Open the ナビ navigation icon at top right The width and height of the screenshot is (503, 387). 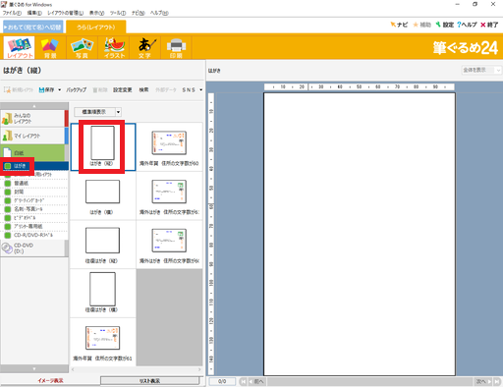(399, 25)
